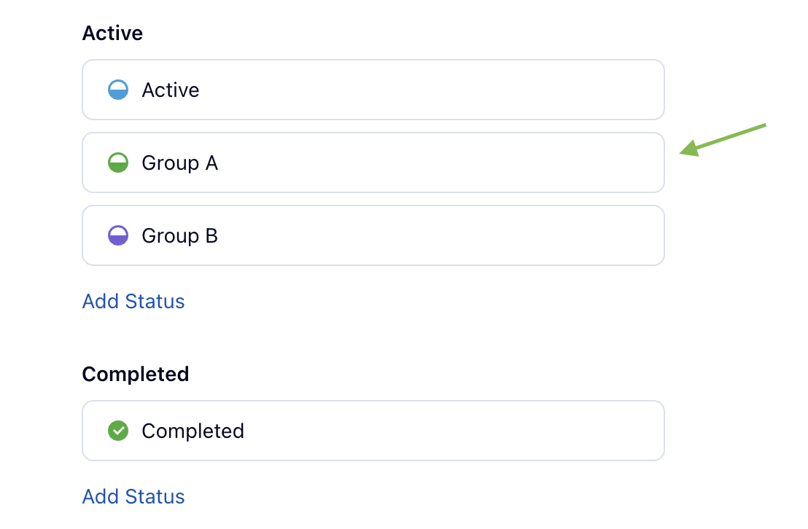
Task: Click empty right side of Completed status row
Action: [510, 431]
